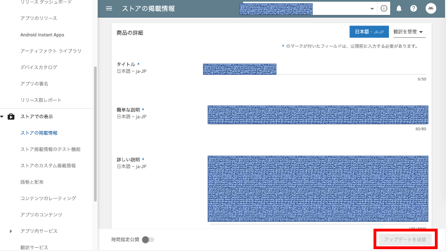Viewport: 446px width, 251px height.
Task: Click the sidebar vertical scrollbar
Action: pos(95,134)
